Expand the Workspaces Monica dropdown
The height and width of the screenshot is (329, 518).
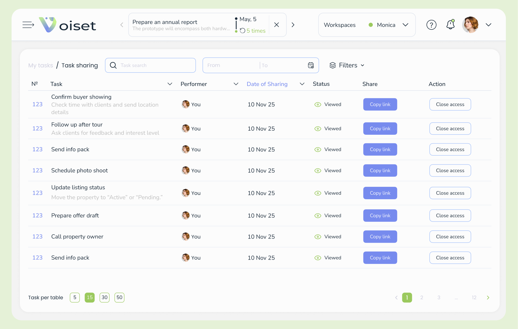405,25
